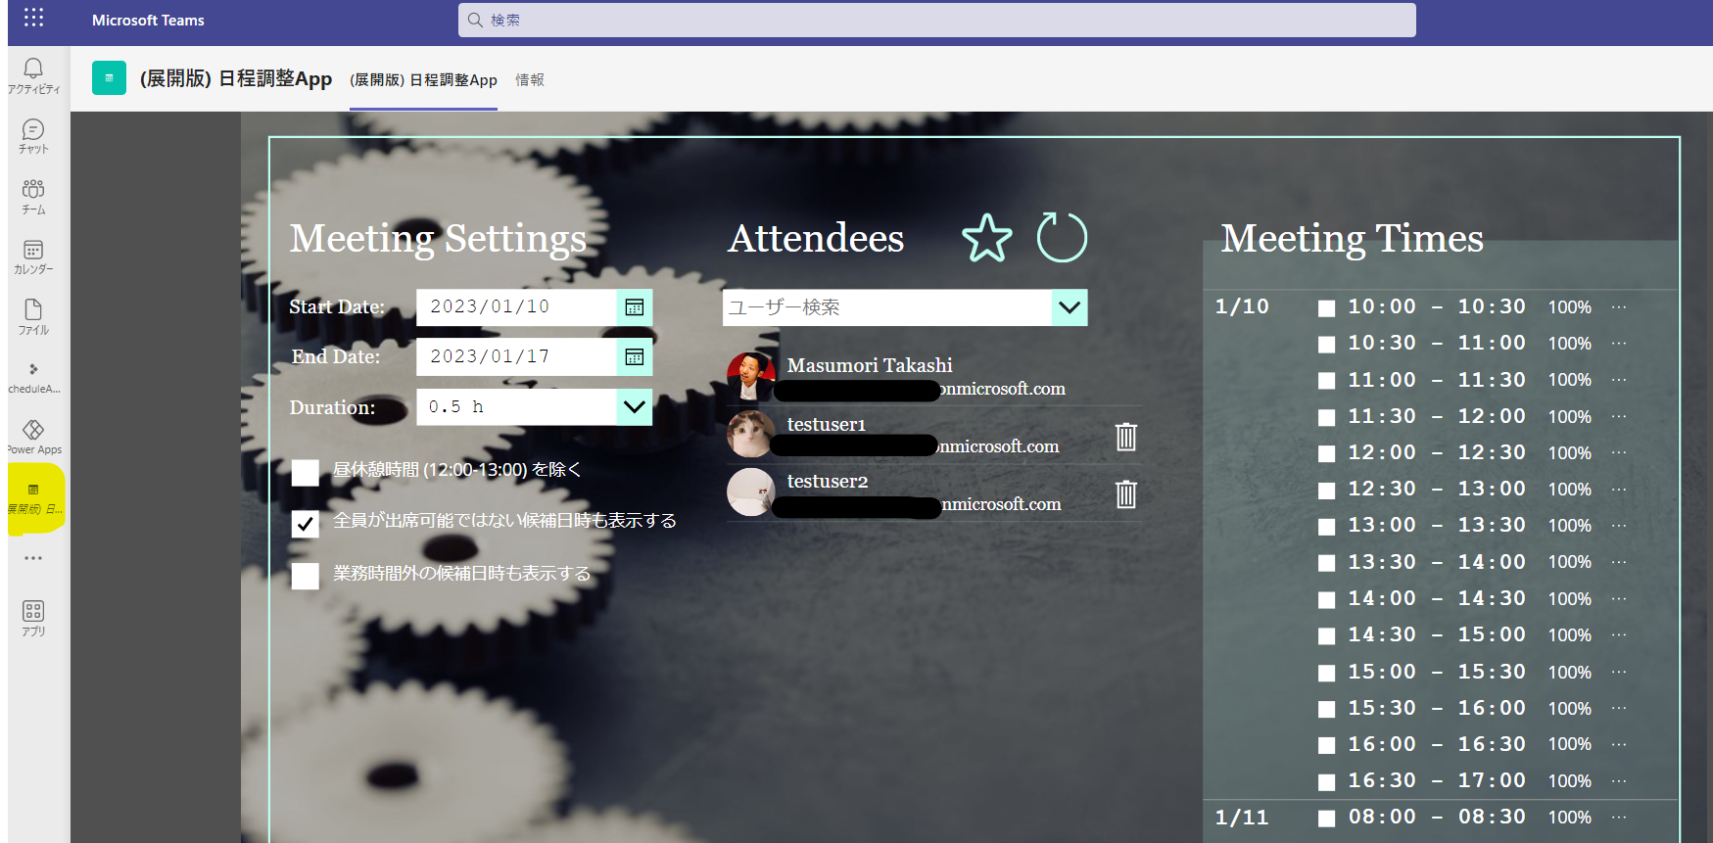
Task: Open the Start Date calendar picker icon
Action: [635, 307]
